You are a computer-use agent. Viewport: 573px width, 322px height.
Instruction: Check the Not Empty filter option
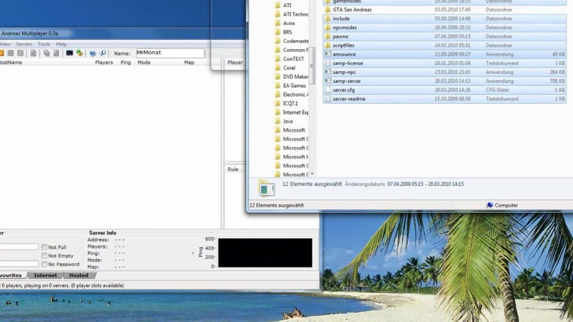point(44,255)
